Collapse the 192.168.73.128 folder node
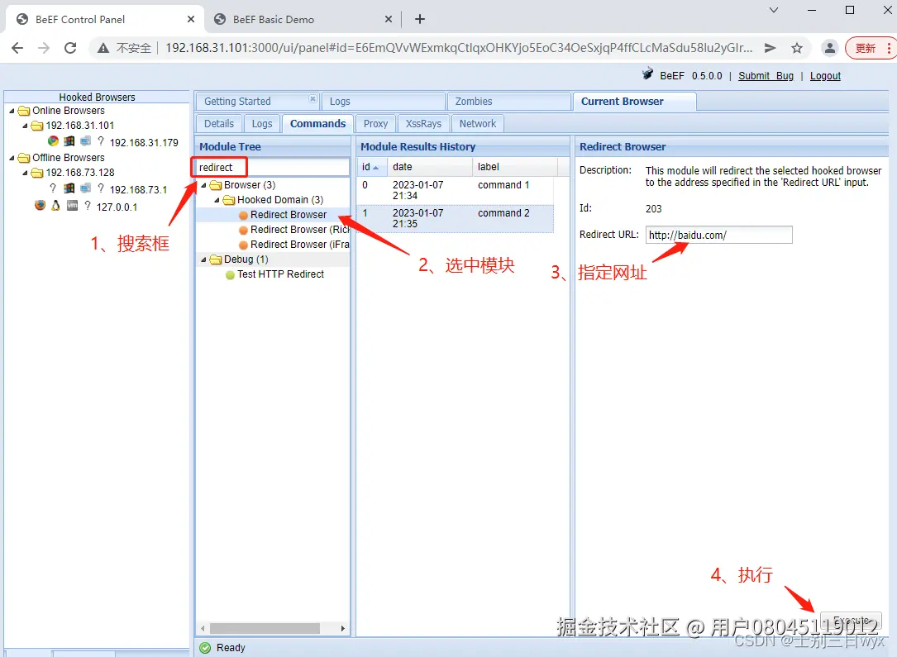 tap(25, 173)
